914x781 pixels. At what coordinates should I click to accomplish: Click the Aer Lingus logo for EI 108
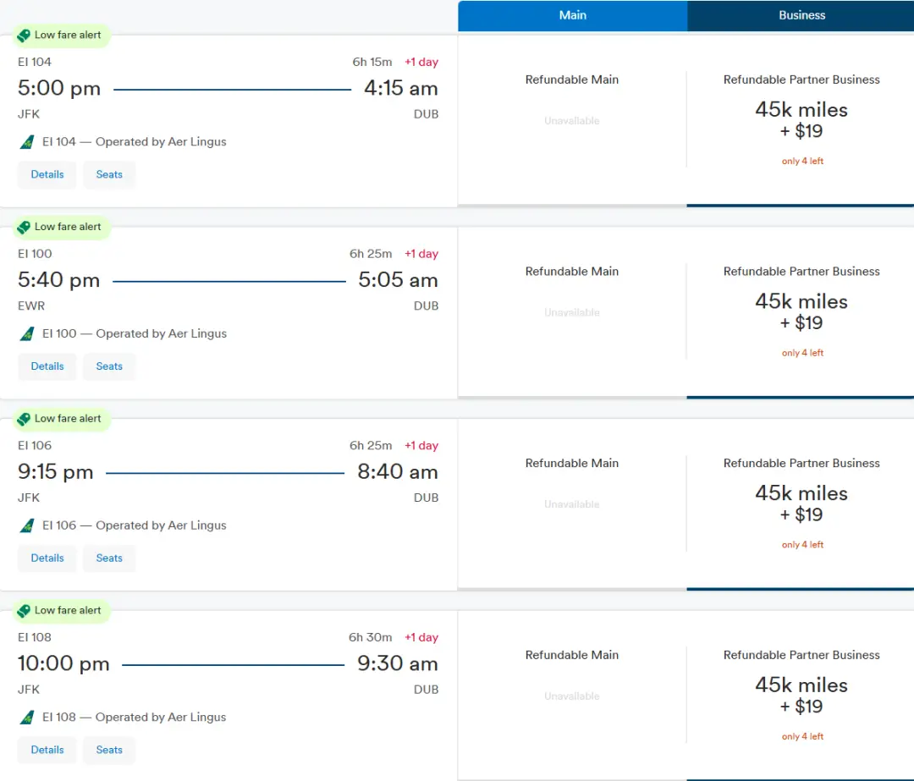[x=27, y=718]
